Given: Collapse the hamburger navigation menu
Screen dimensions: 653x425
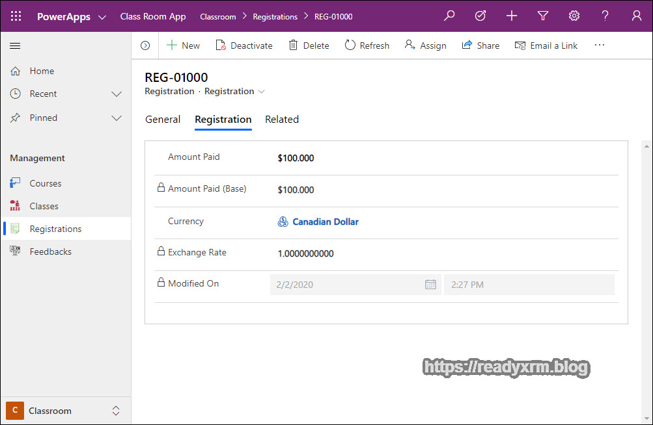Looking at the screenshot, I should tap(15, 45).
